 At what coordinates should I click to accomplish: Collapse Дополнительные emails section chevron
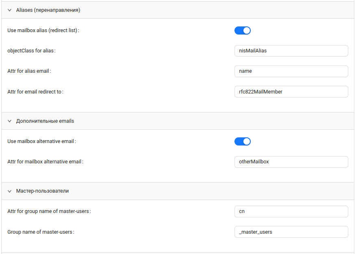point(10,121)
